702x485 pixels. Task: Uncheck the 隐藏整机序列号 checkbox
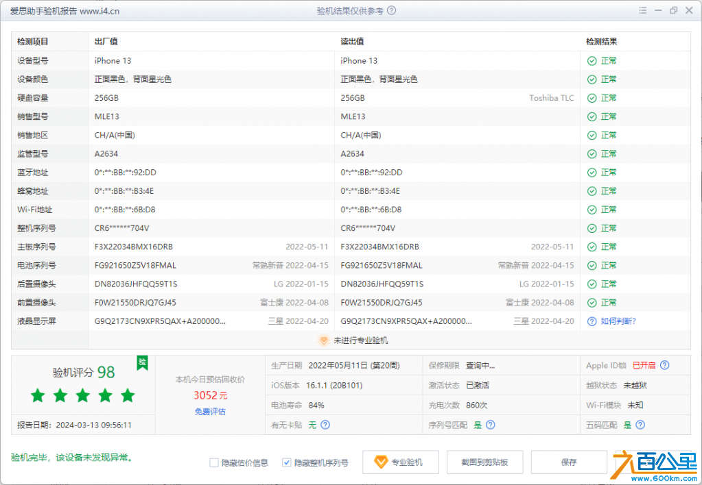[287, 462]
